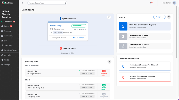Click the My Profile person icon
This screenshot has width=179, height=100.
(x=2, y=55)
